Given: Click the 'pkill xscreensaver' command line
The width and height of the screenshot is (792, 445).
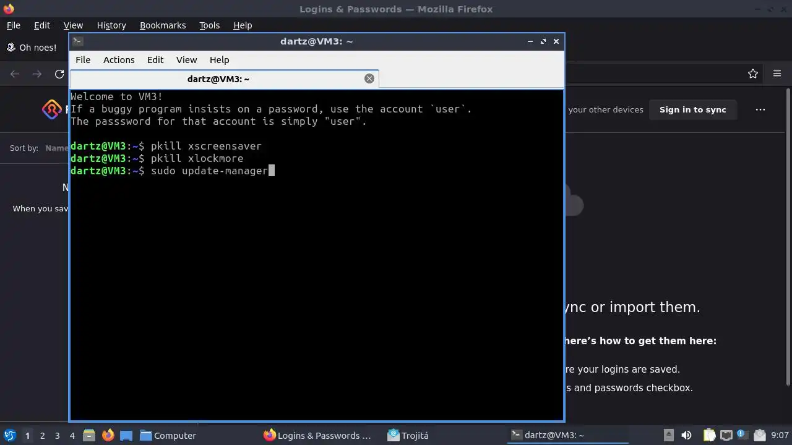Looking at the screenshot, I should (206, 146).
